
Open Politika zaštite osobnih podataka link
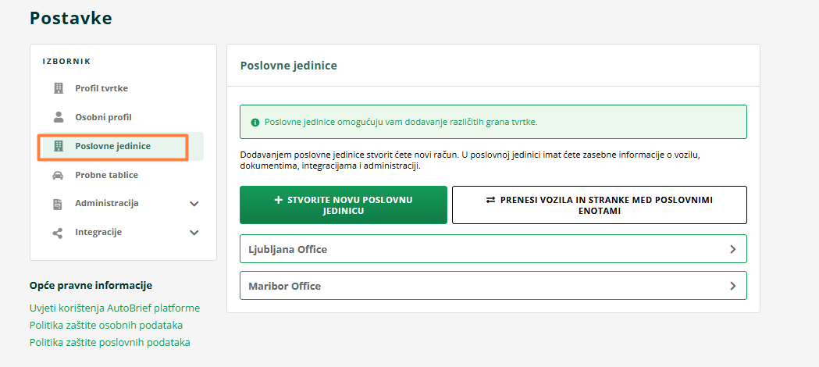coord(106,326)
